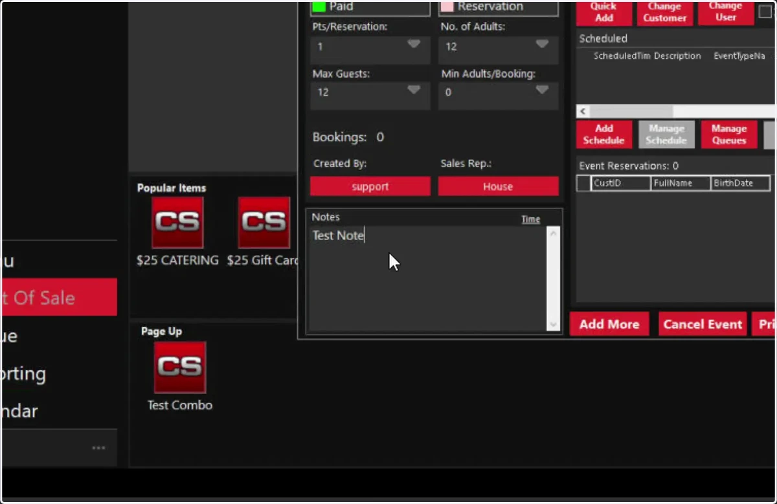777x504 pixels.
Task: Click the Add Schedule button
Action: 603,135
